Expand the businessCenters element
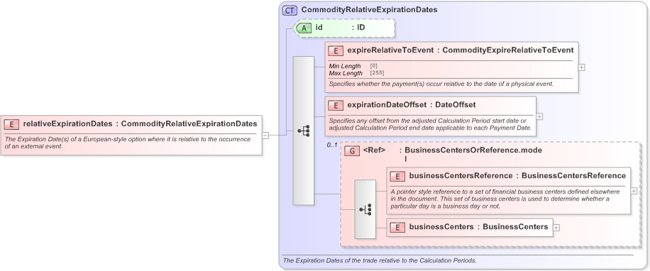Screen dimensions: 650x271 [556, 228]
